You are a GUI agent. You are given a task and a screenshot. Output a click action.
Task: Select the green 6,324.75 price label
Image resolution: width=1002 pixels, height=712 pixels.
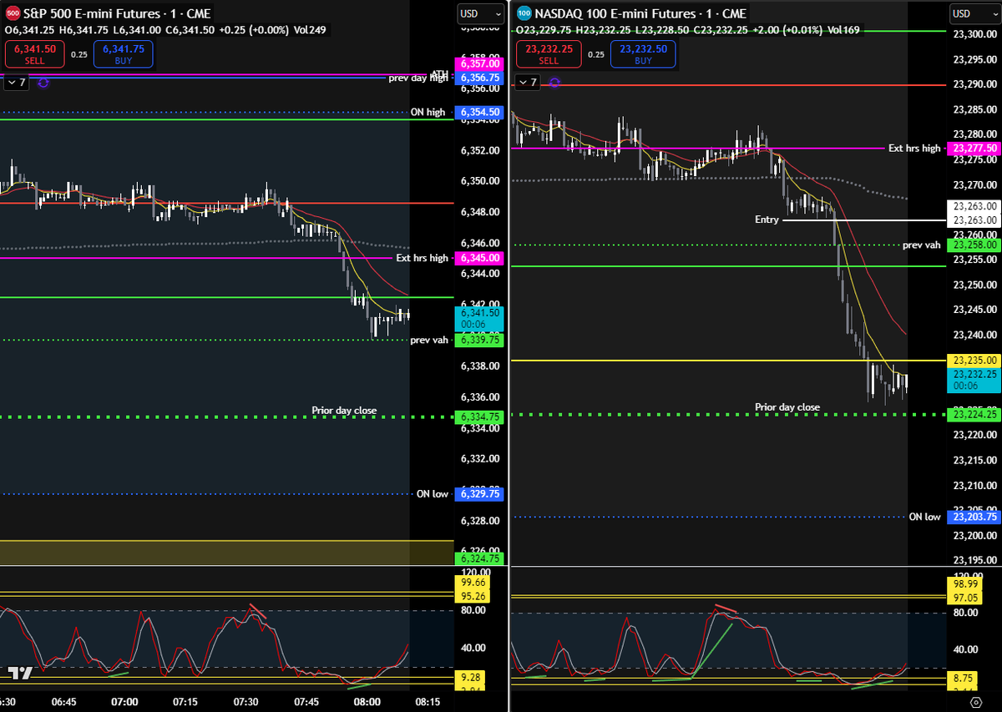tap(480, 558)
